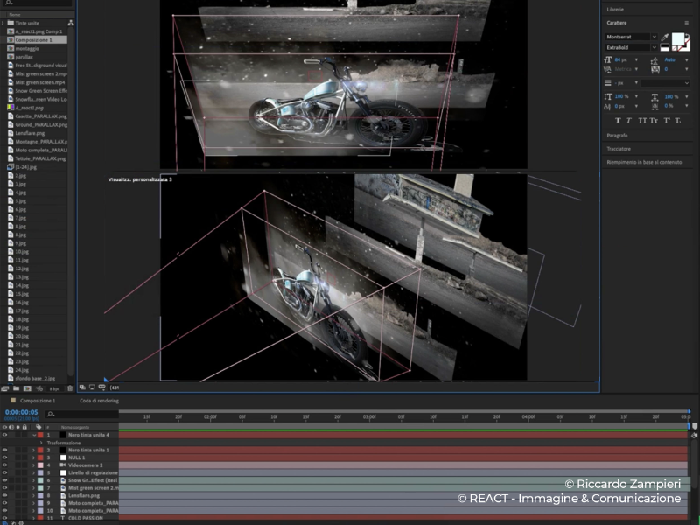Click the 8 bpc color depth button
The width and height of the screenshot is (700, 525).
tap(54, 388)
